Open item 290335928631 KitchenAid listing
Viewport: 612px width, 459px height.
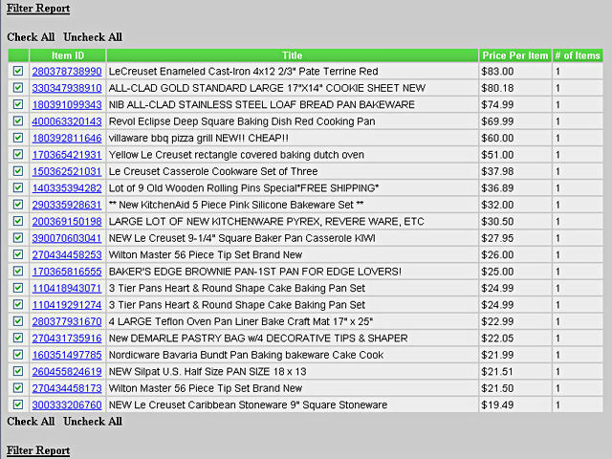[67, 205]
